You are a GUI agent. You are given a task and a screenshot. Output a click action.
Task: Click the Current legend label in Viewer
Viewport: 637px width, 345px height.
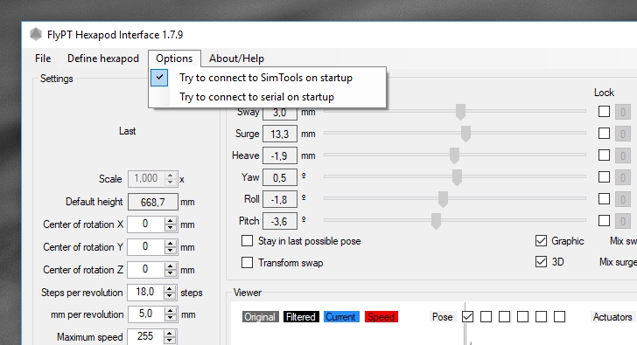[341, 317]
